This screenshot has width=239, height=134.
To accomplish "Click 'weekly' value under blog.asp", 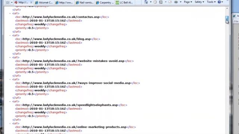I will [40, 46].
